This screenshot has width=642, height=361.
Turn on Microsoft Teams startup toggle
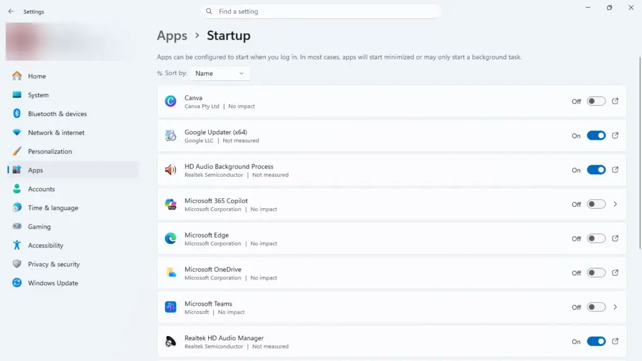point(596,307)
